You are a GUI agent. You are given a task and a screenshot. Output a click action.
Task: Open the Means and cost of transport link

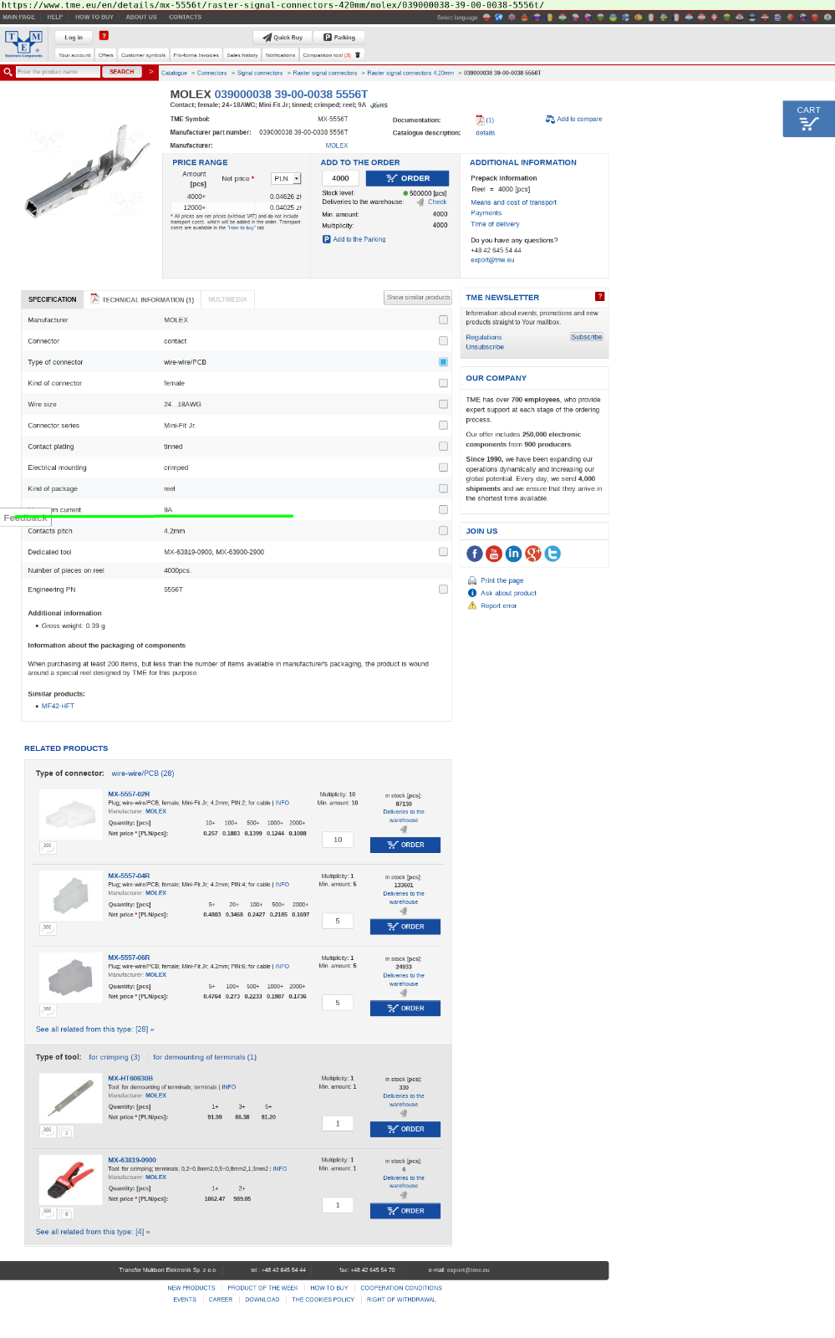(x=513, y=202)
